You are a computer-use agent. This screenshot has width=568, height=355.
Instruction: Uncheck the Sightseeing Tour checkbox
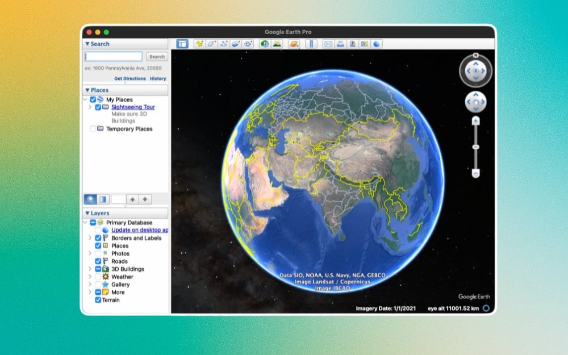click(x=98, y=107)
